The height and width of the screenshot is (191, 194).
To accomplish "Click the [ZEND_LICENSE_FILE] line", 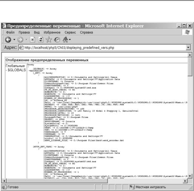I will [83, 141].
